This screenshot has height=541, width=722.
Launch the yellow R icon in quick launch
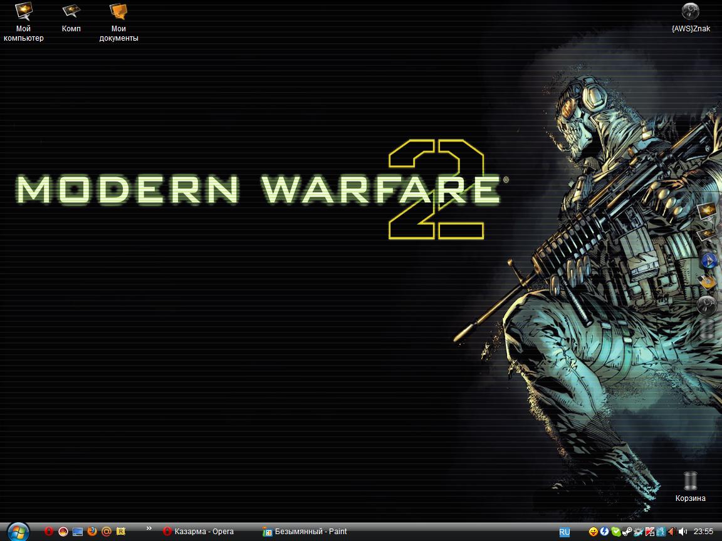pos(120,532)
